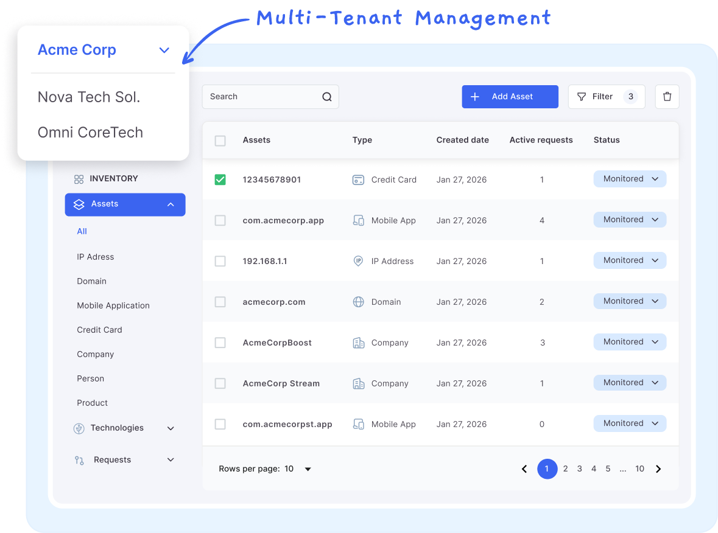Click the Add Asset button

click(510, 97)
